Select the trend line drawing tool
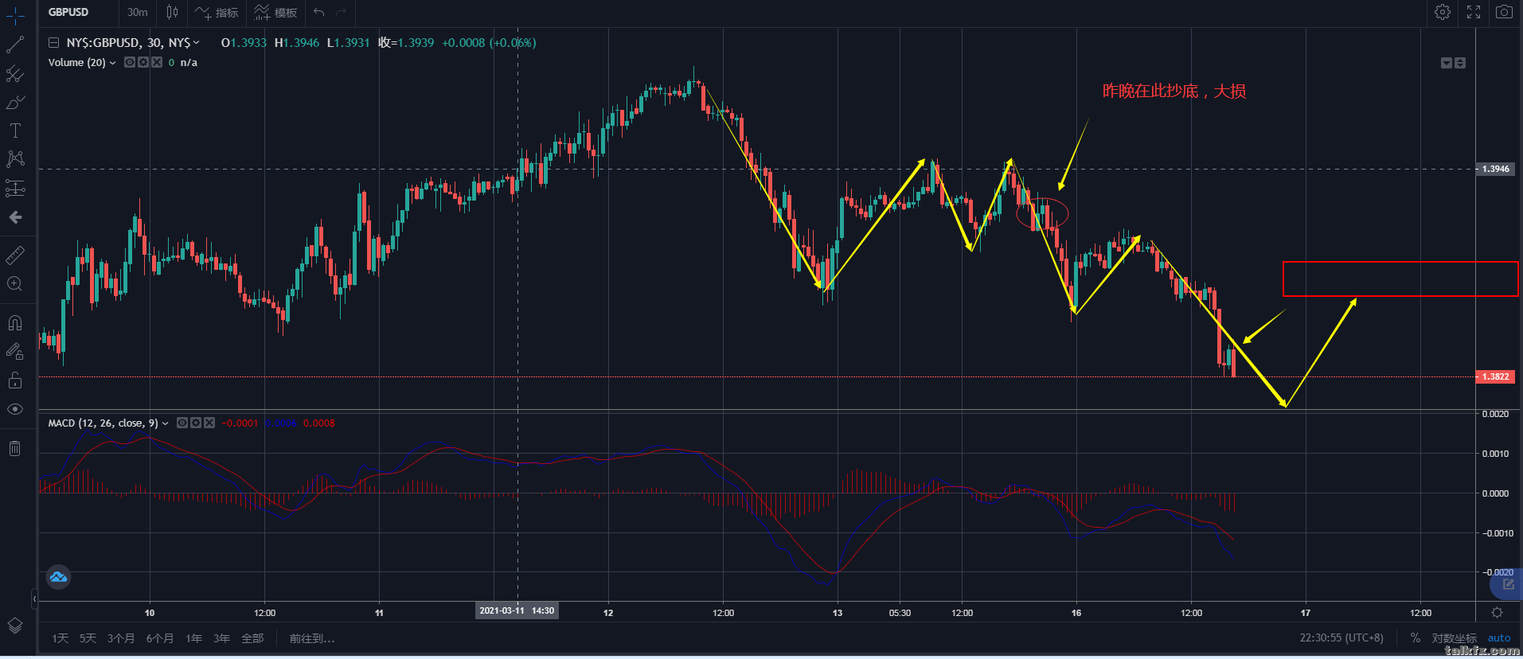The image size is (1523, 659). click(15, 45)
